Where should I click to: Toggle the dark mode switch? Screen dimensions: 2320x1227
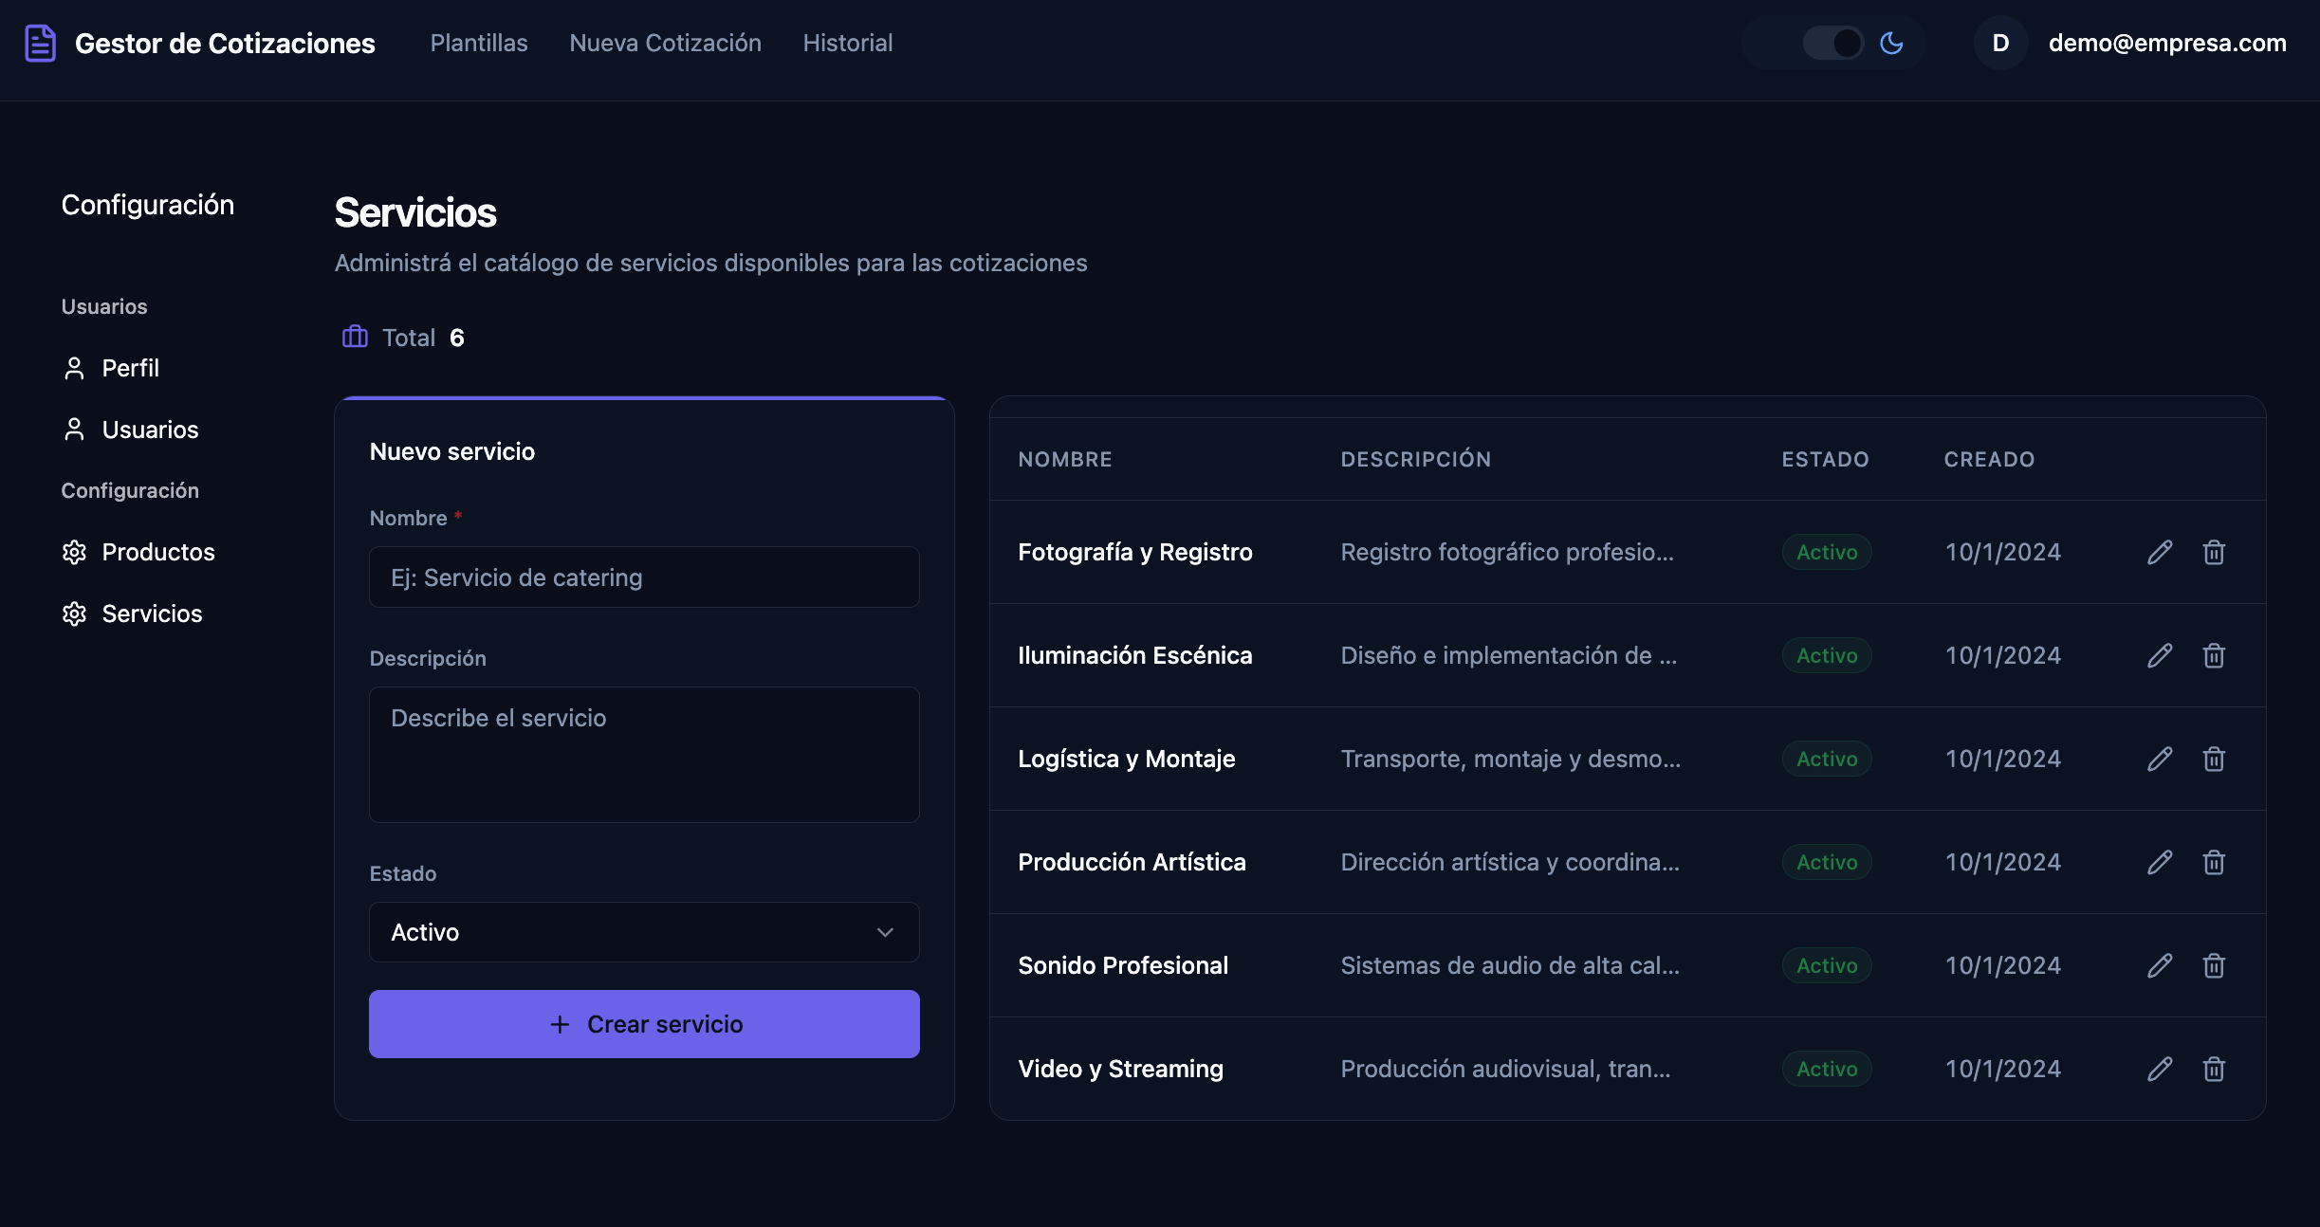(1832, 43)
